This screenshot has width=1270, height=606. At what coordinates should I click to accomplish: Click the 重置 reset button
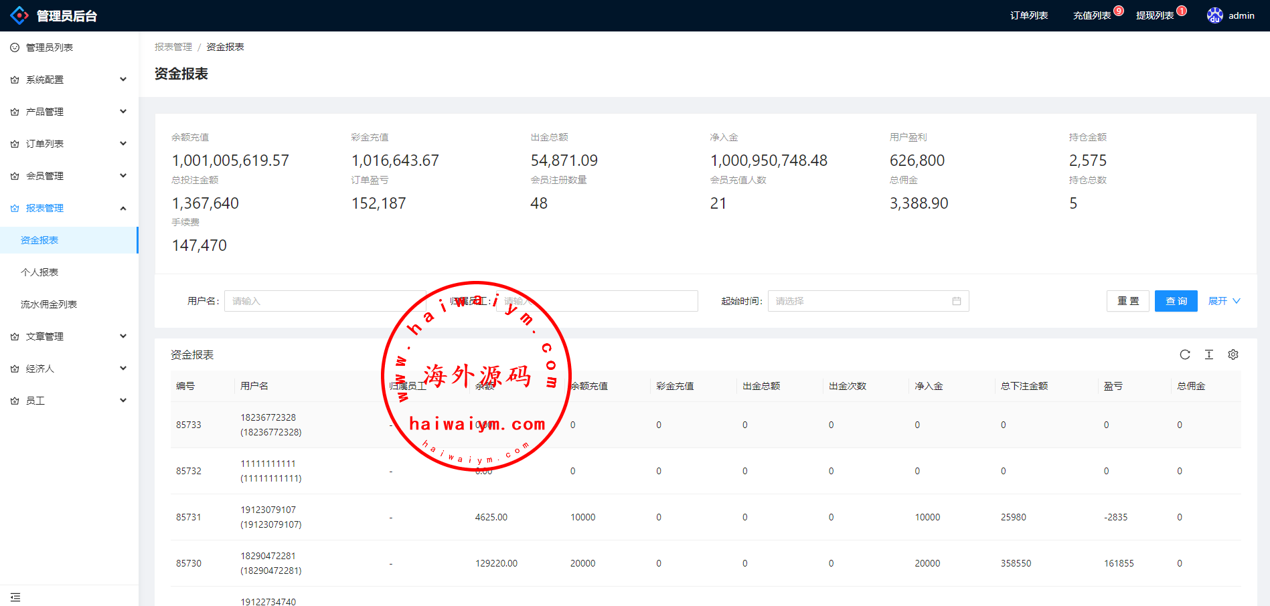point(1127,301)
